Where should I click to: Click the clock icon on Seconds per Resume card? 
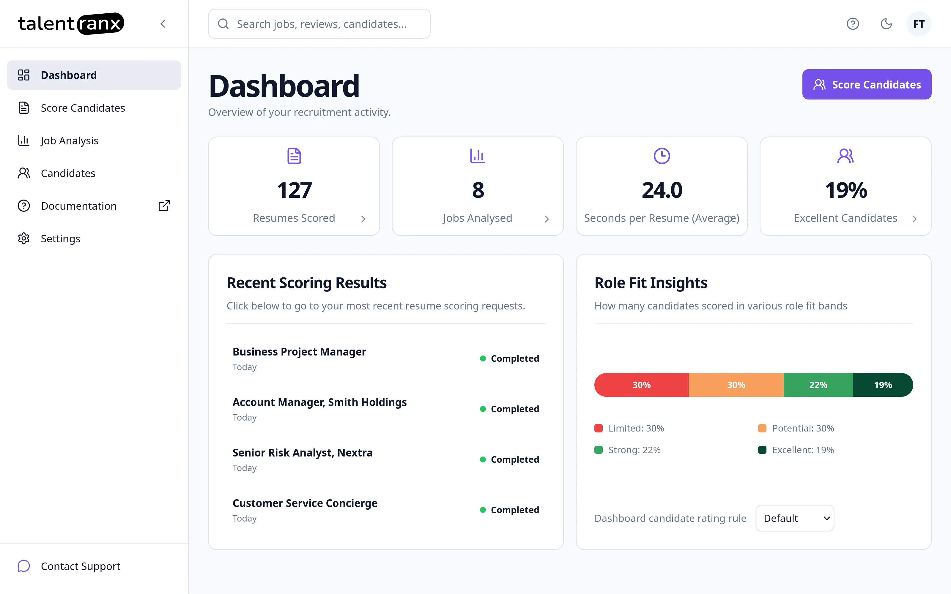(662, 156)
